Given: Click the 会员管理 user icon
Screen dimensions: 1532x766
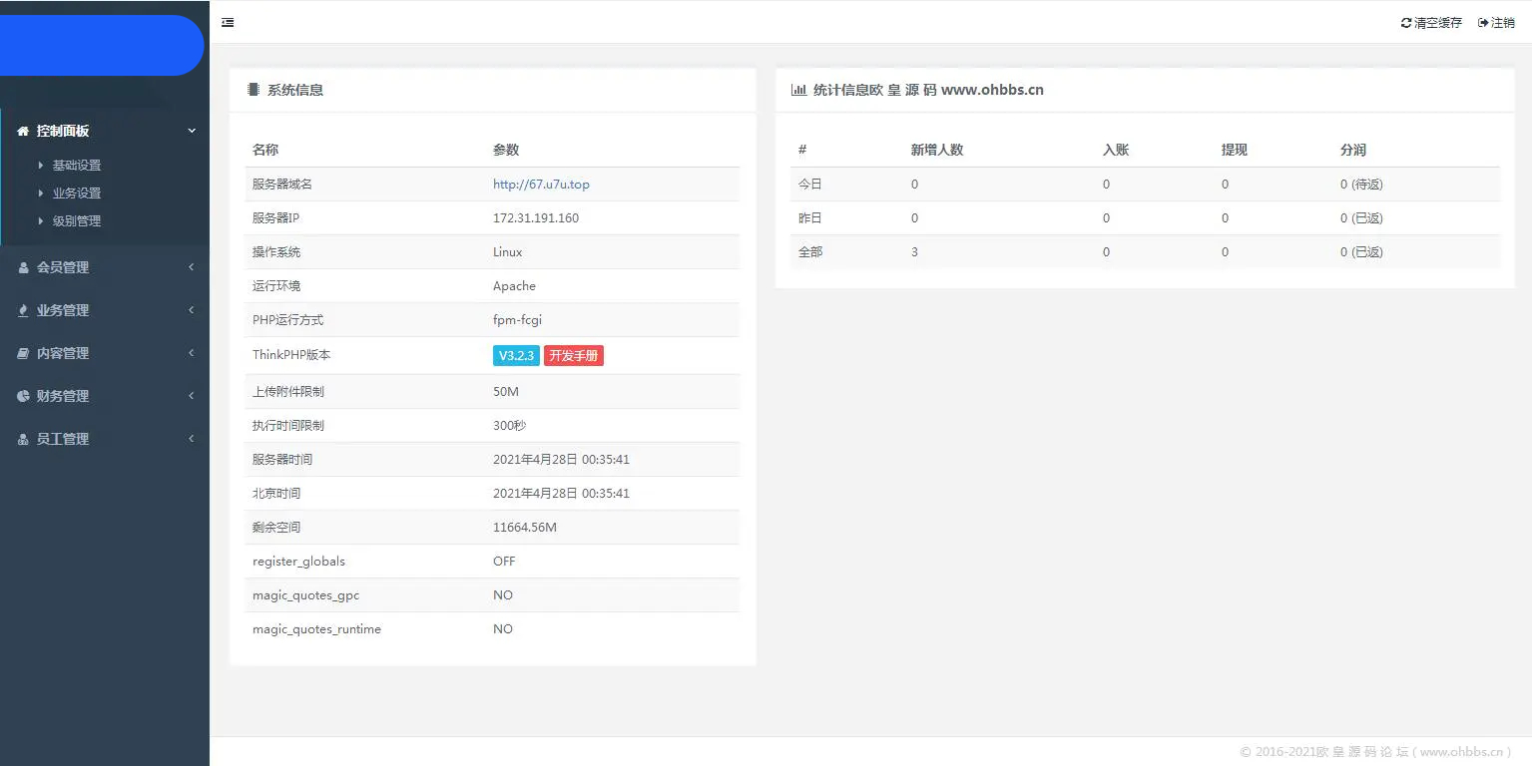Looking at the screenshot, I should [x=22, y=266].
